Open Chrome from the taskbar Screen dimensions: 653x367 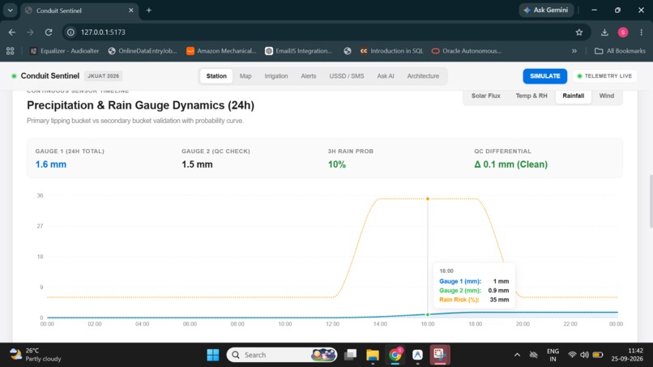pos(395,355)
